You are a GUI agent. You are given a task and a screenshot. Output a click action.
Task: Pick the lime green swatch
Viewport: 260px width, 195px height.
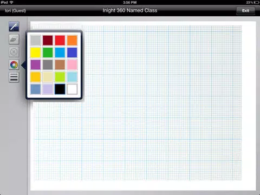[x=60, y=77]
